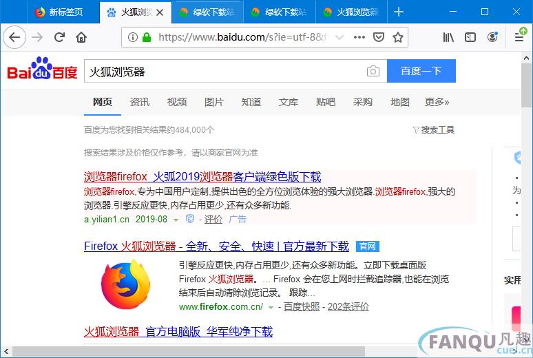The image size is (533, 358).
Task: Select the 图片 search category tab
Action: click(213, 102)
